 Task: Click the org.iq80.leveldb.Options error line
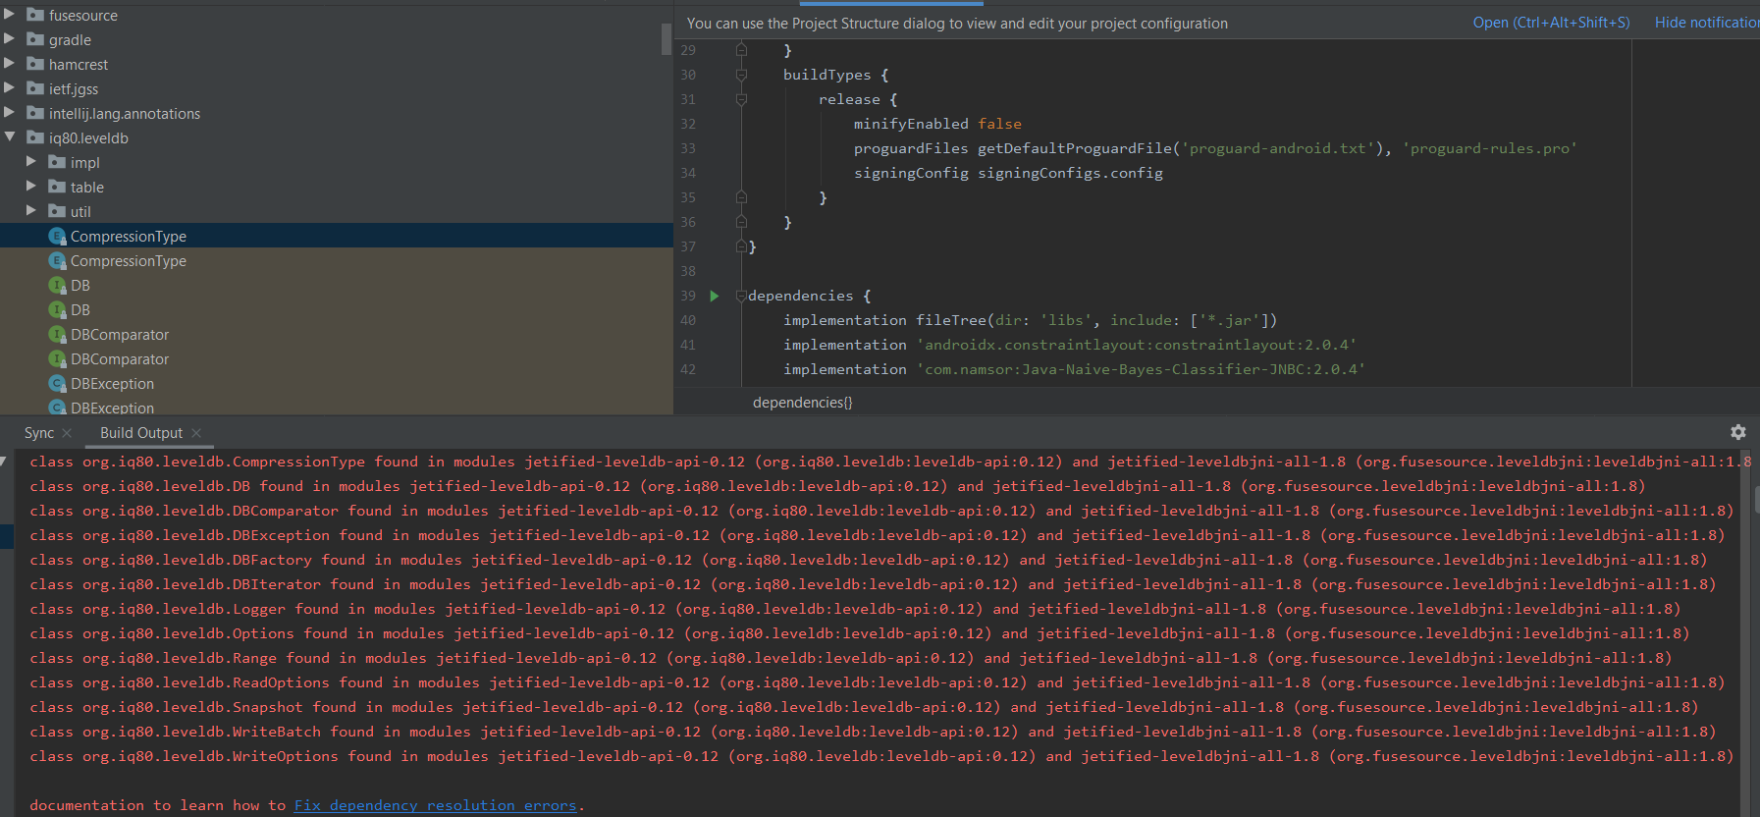[x=859, y=633]
